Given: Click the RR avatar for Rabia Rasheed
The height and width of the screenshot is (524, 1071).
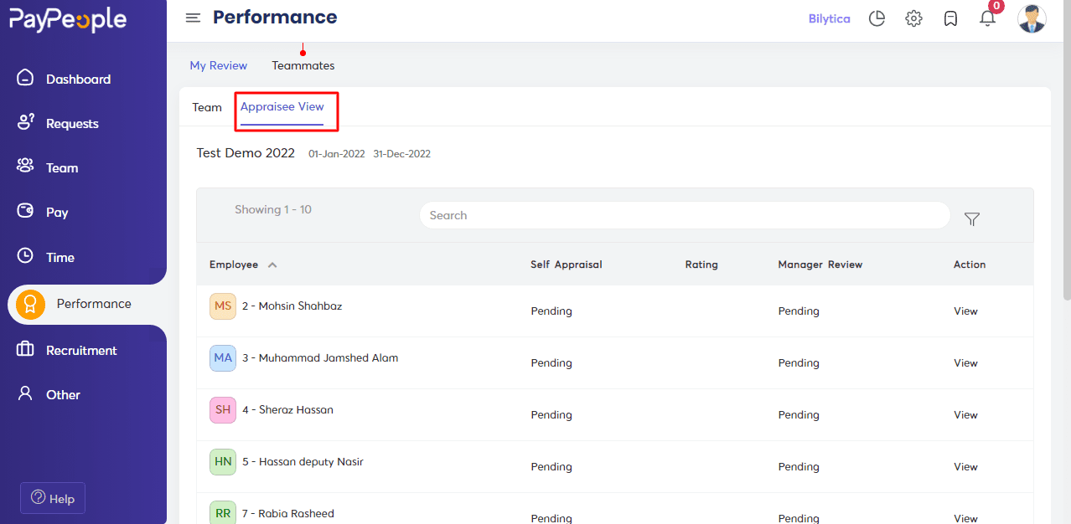Looking at the screenshot, I should click(x=223, y=513).
